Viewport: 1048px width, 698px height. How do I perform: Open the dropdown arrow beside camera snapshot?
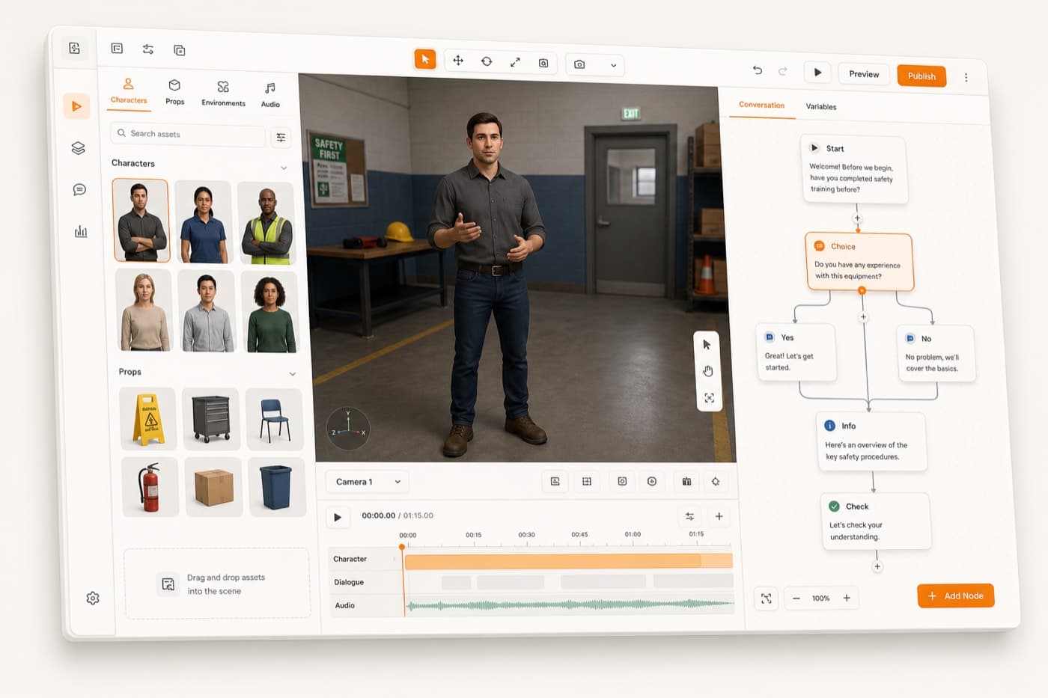[613, 65]
